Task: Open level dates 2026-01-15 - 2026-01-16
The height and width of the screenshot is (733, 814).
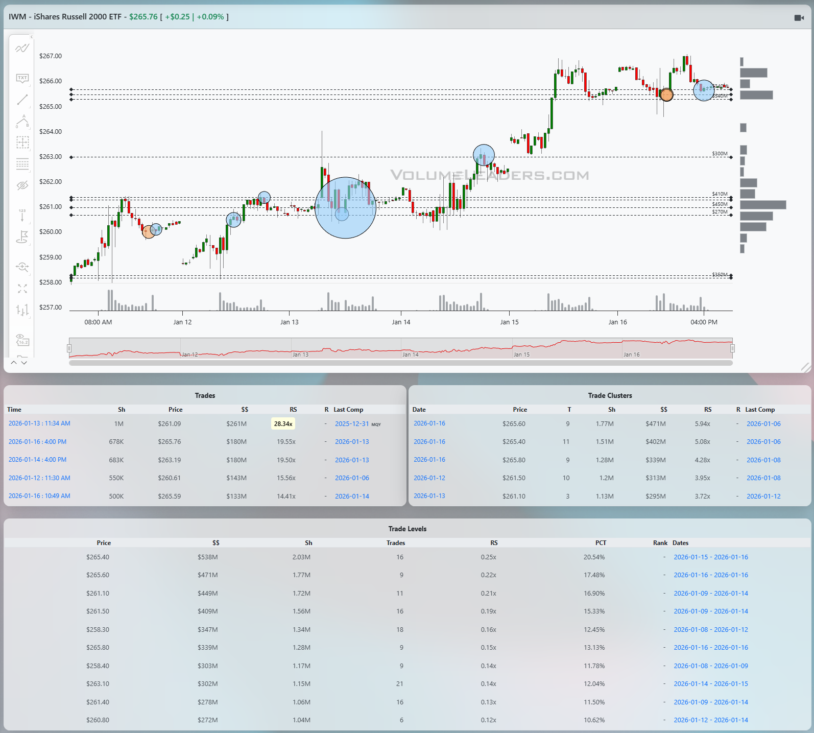Action: coord(711,557)
